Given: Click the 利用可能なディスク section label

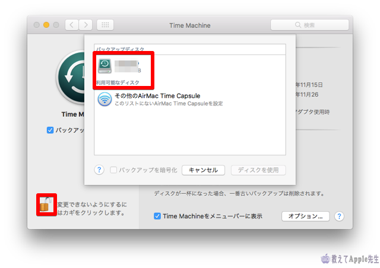Looking at the screenshot, I should click(118, 82).
